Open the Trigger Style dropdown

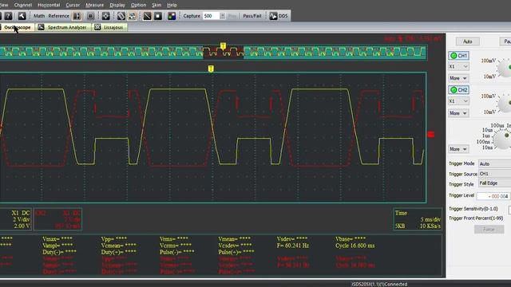point(494,183)
